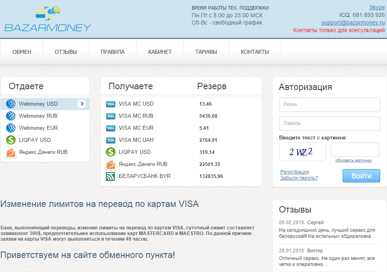Click the review by Сергей dated 05.02.2015

(x=329, y=229)
